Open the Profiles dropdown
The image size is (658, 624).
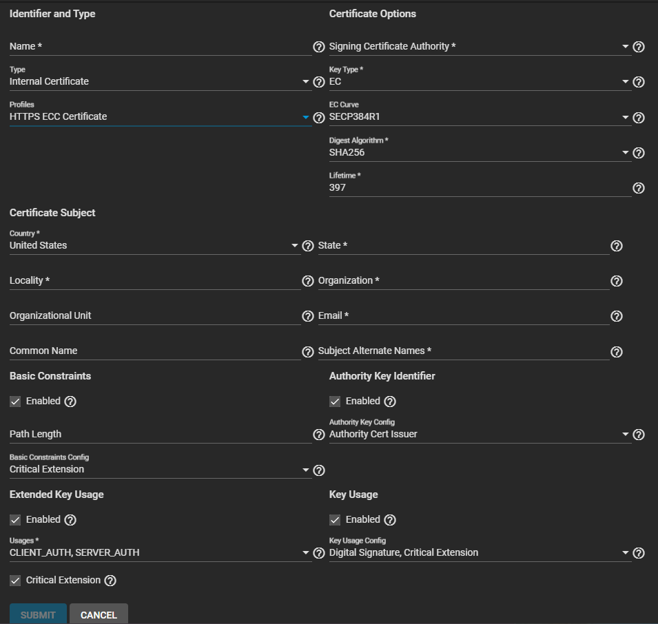(x=160, y=117)
